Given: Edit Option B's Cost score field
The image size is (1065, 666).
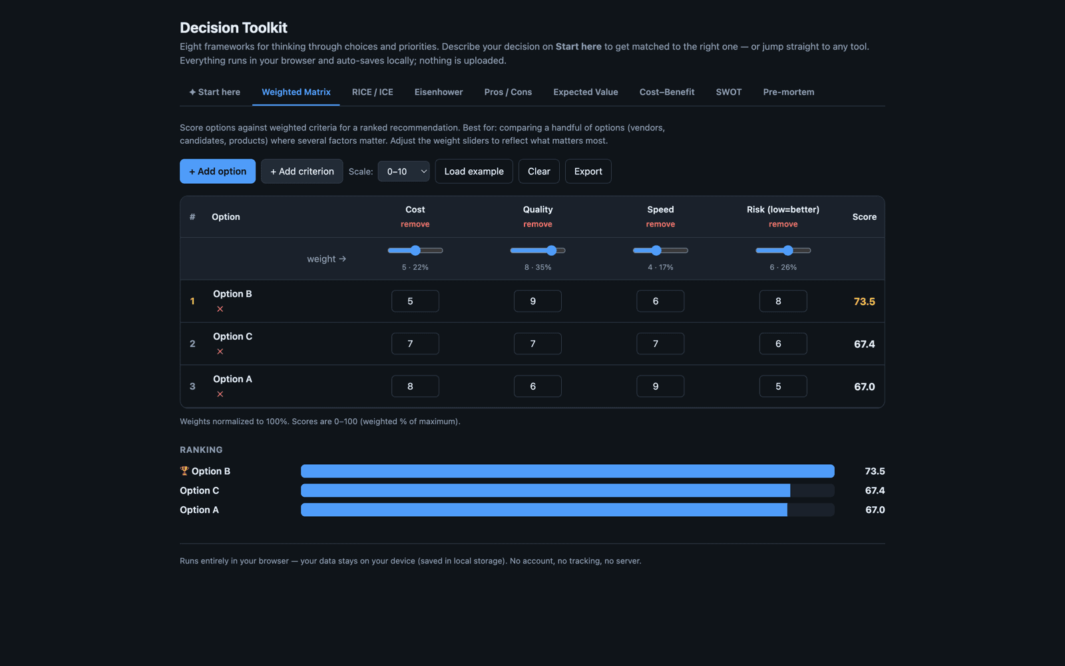Looking at the screenshot, I should 415,301.
